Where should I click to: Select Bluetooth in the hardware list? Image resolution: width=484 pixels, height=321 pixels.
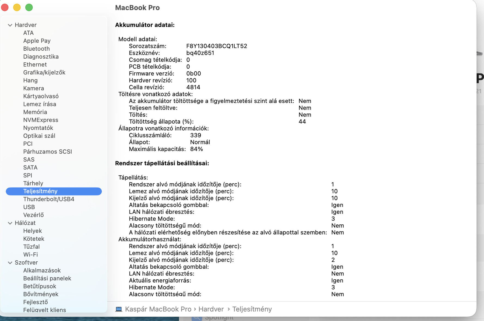[x=36, y=49]
